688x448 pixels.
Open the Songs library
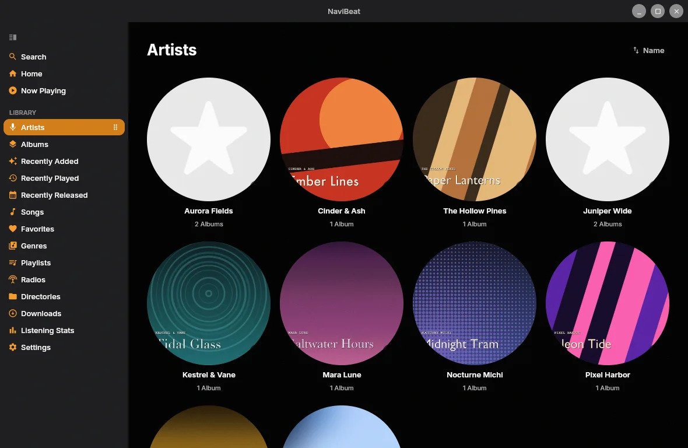click(64, 212)
